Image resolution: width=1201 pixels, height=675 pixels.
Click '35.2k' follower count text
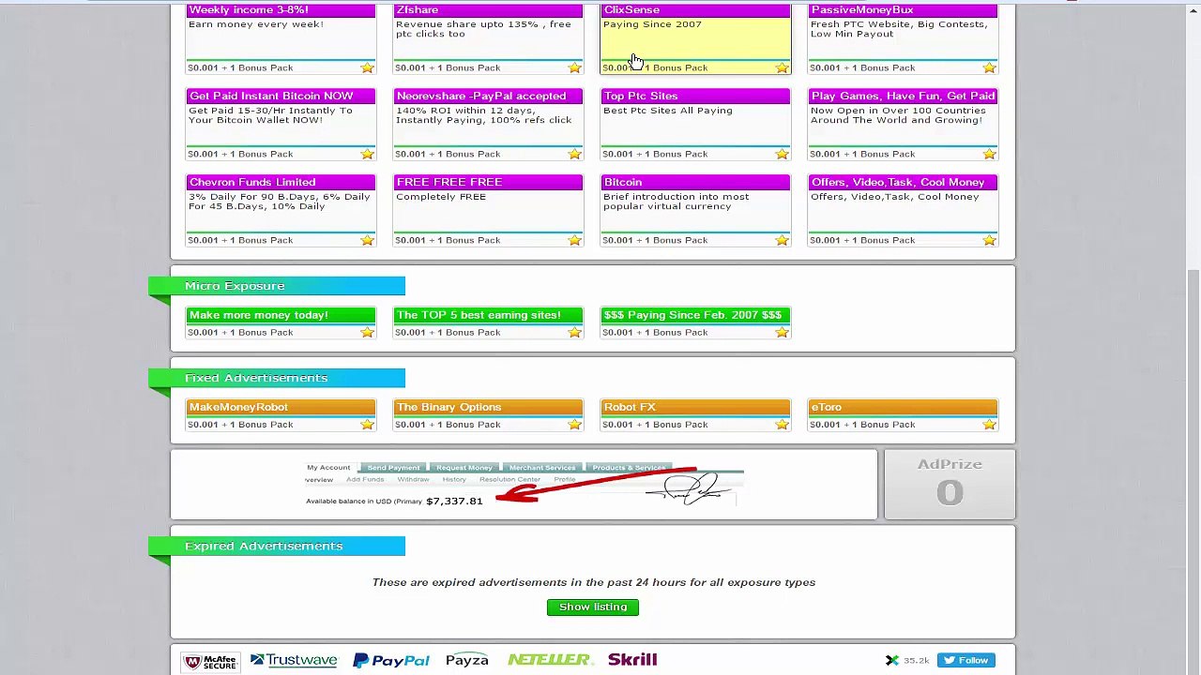pos(916,661)
